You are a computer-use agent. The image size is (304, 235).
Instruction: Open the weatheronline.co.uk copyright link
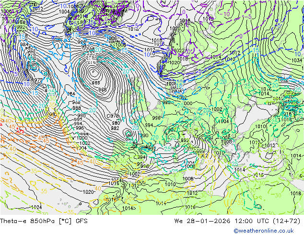pos(264,231)
